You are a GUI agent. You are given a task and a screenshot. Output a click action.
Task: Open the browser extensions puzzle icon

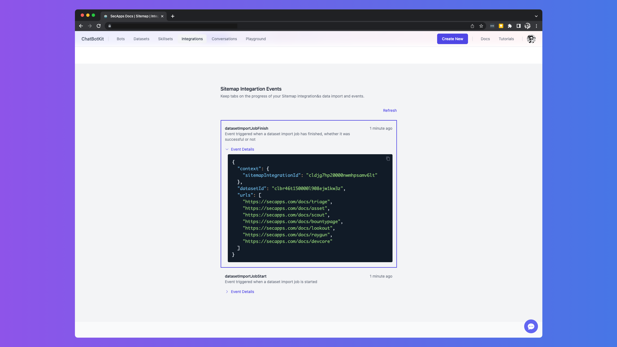510,26
